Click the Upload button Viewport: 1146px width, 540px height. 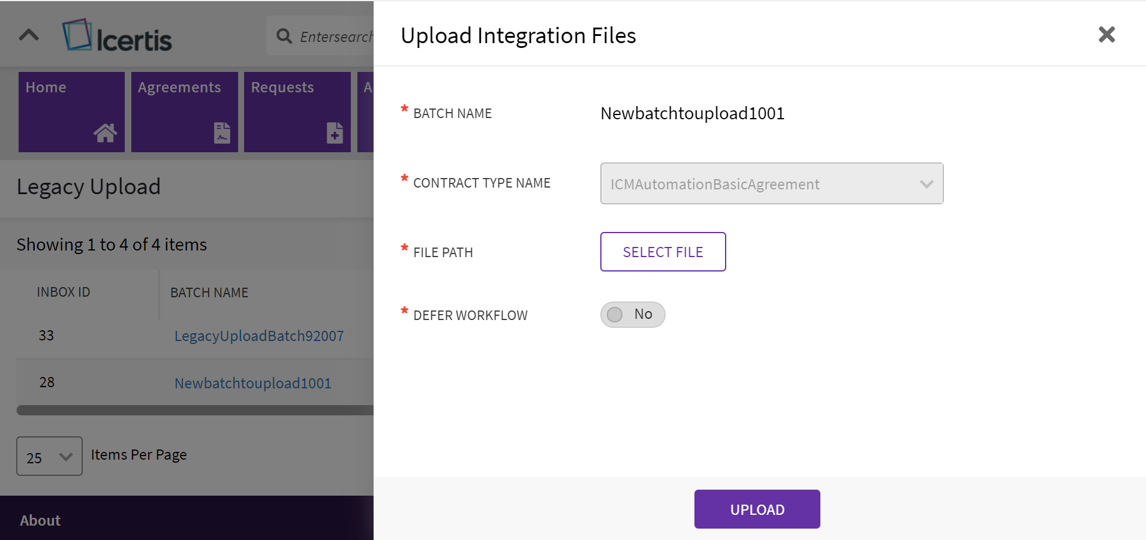click(x=757, y=509)
